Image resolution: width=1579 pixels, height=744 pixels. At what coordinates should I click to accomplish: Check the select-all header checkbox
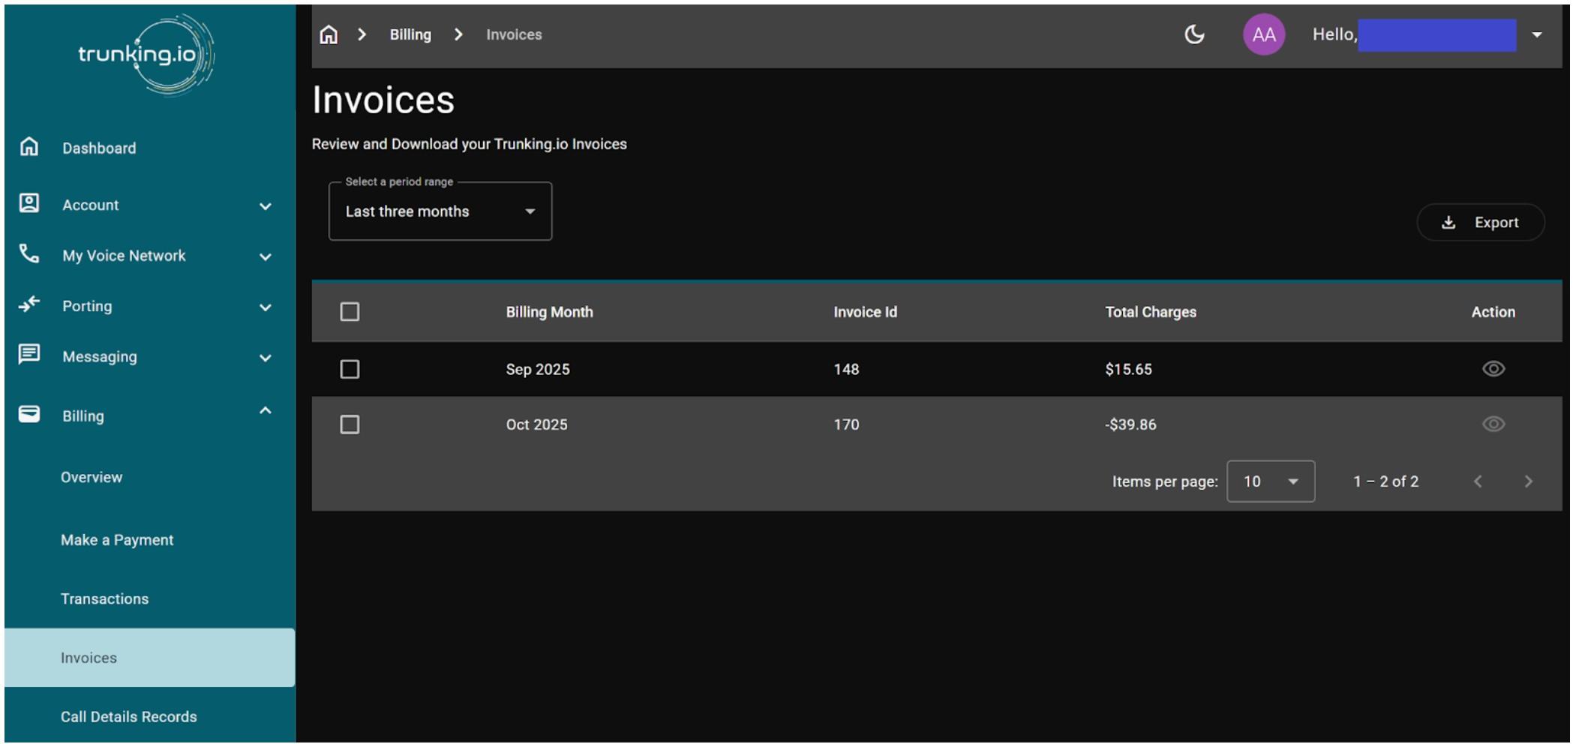(350, 312)
